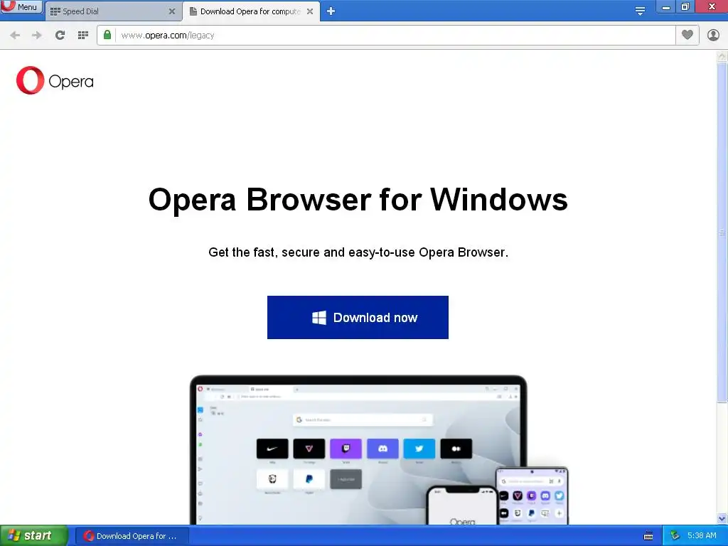Click the page scrollbar up arrow

[x=722, y=56]
